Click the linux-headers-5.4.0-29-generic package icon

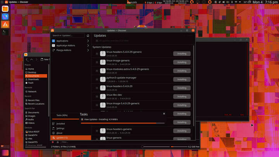tap(103, 53)
